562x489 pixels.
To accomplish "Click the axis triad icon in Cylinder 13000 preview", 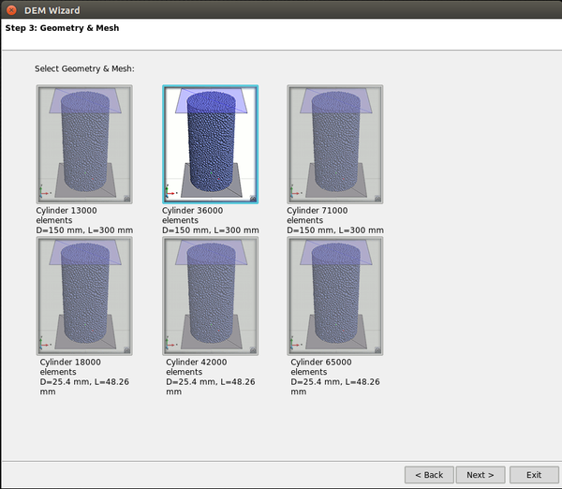I will (44, 194).
